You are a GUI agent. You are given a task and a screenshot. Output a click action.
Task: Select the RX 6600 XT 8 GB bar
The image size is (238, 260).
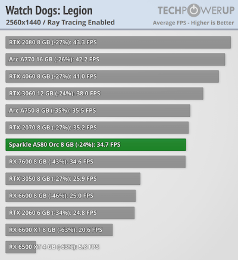[59, 230]
